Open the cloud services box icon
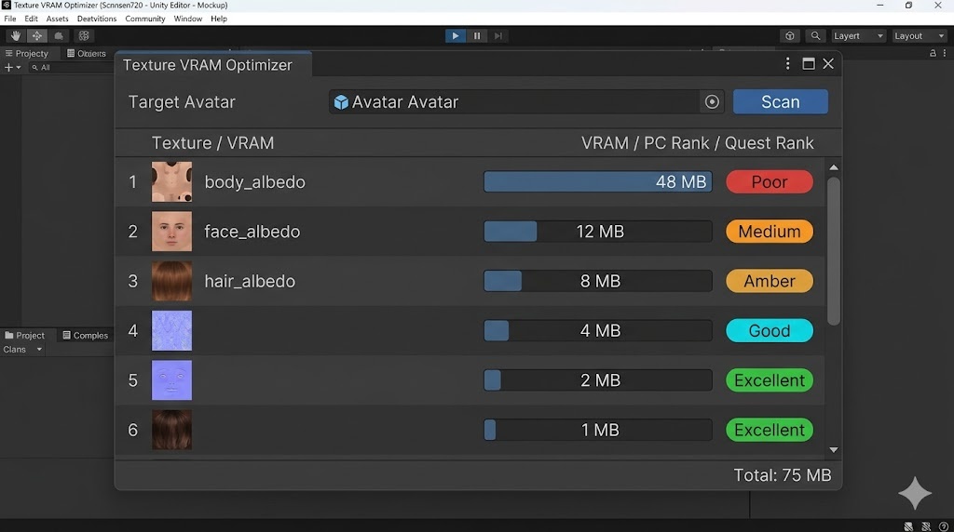 790,36
